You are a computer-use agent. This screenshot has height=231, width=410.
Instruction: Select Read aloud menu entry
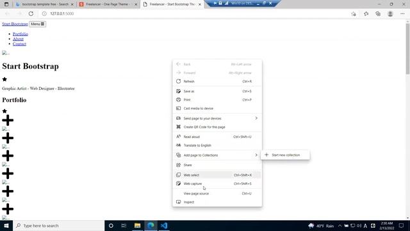(x=217, y=137)
